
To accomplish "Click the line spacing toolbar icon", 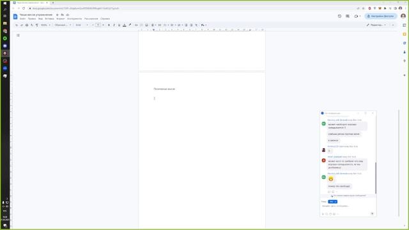I will [x=160, y=25].
